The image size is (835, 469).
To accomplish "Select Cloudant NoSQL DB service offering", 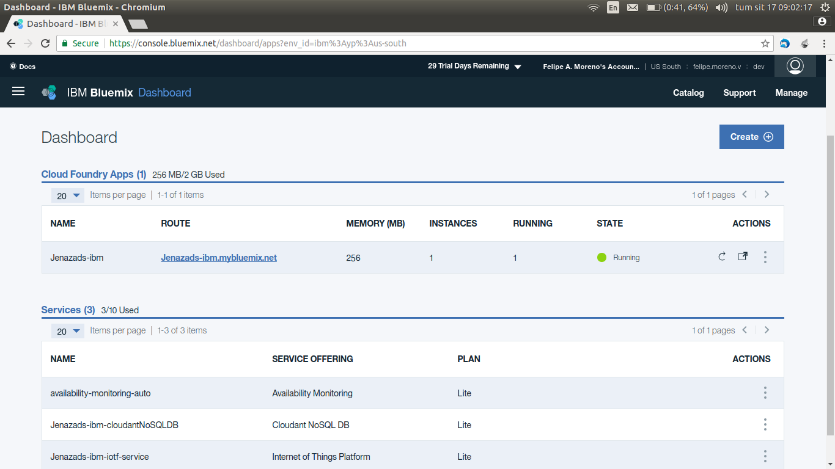I will [x=311, y=425].
